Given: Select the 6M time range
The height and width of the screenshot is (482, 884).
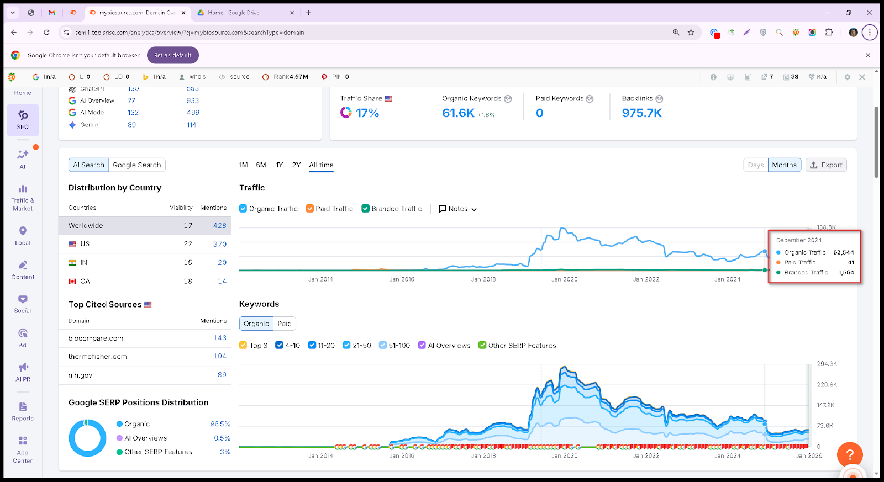Looking at the screenshot, I should tap(261, 165).
